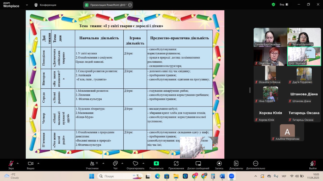Select Olga Viter video tile
This screenshot has height=181, width=323.
270,56
